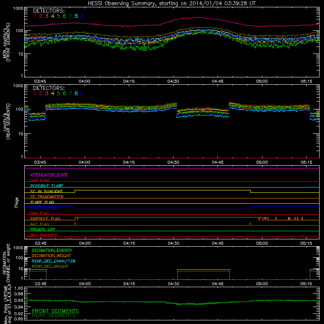Click 04:30 time label under front segments plot
324x324 pixels.
pos(173,81)
